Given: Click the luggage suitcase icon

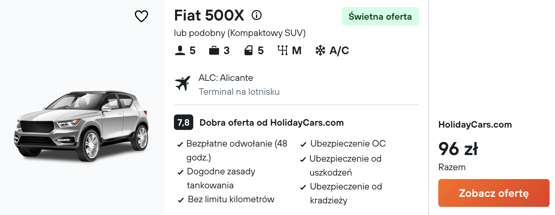Looking at the screenshot, I should point(214,51).
